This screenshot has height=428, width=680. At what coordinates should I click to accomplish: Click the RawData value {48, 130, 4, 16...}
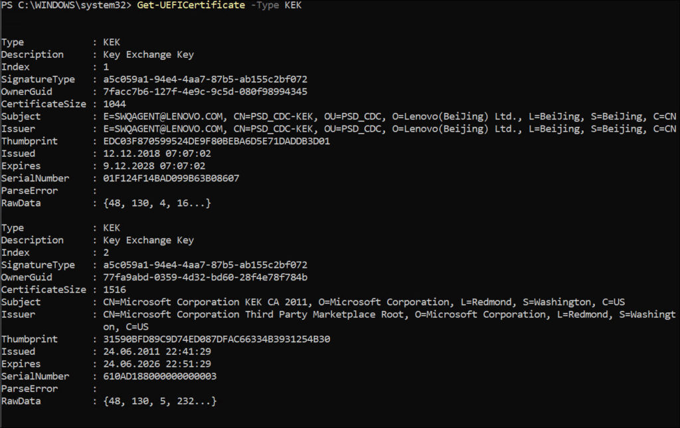(x=156, y=203)
